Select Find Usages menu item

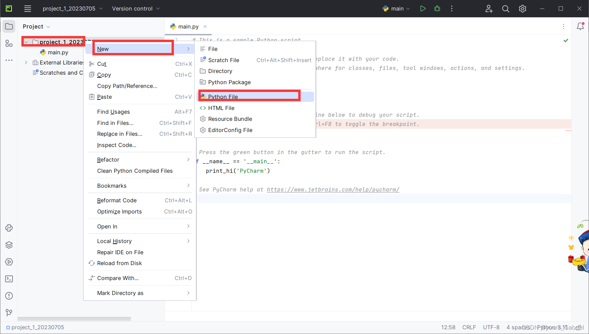coord(140,112)
